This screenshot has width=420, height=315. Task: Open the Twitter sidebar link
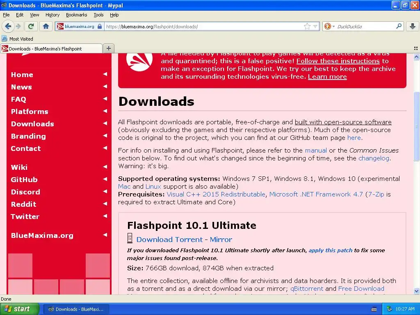25,217
